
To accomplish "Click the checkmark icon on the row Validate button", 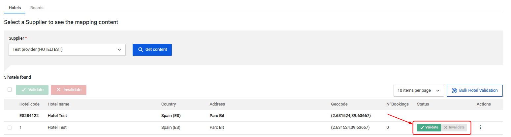I will 422,127.
